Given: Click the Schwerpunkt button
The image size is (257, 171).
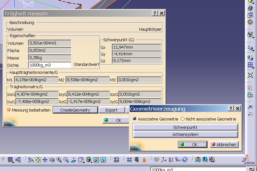Looking at the screenshot, I should point(185,127).
